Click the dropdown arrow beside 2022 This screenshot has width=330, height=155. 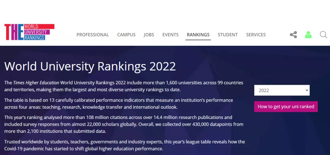pos(307,90)
